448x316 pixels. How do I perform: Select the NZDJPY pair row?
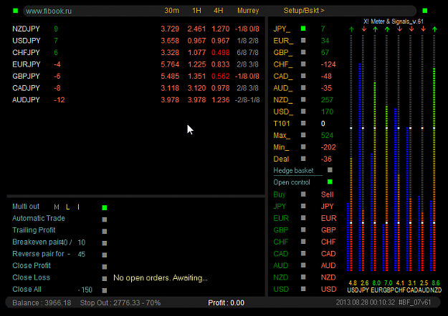(135, 29)
